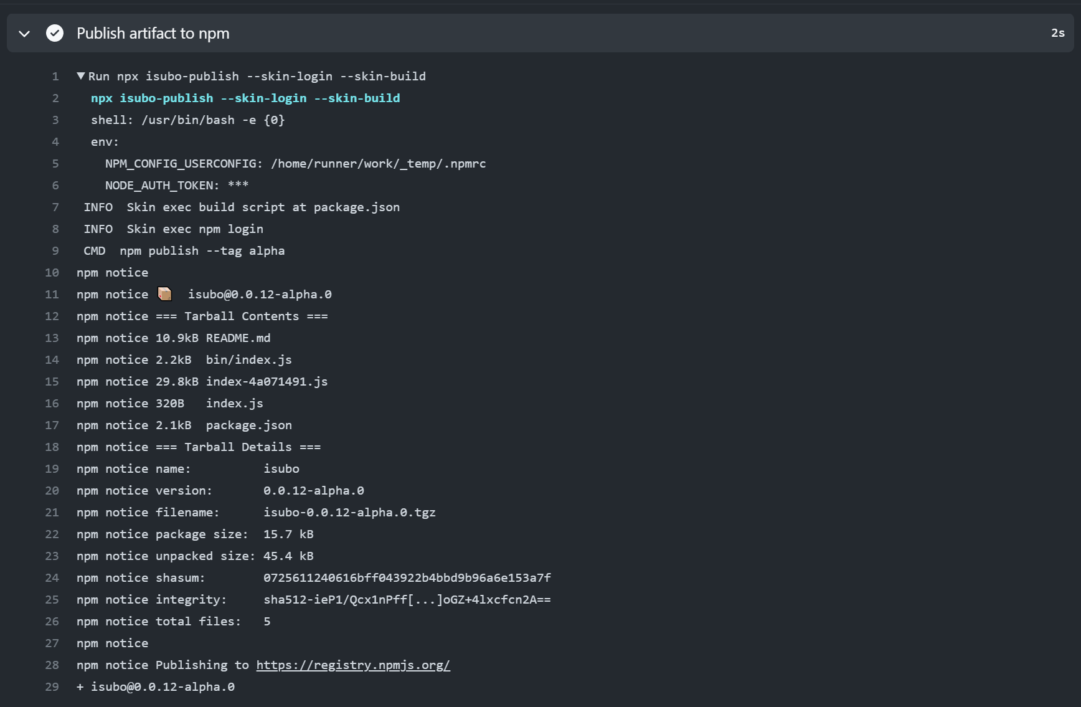
Task: Click the package emoji next to isubo@0.0.12-alpha.0
Action: (x=165, y=293)
